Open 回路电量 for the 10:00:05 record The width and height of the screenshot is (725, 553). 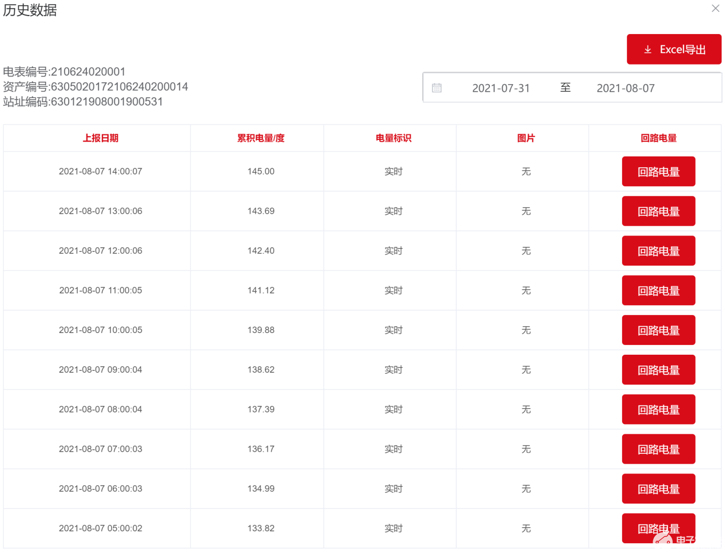658,330
